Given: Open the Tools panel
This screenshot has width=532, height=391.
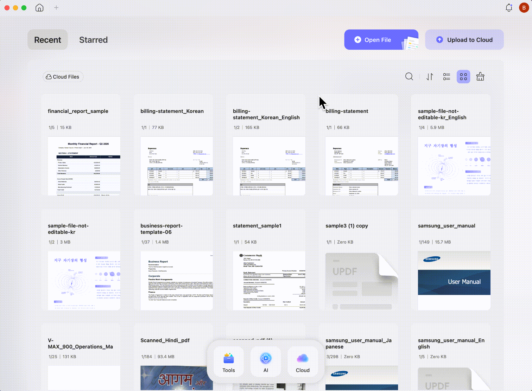Looking at the screenshot, I should tap(229, 362).
